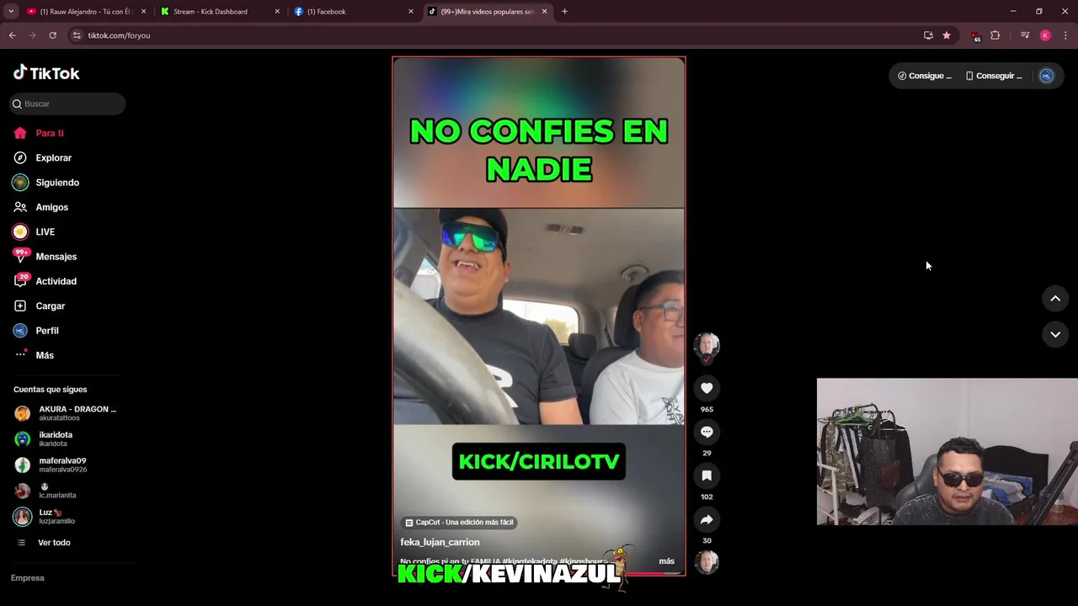Click Conseguir app button
Screen dimensions: 1078x606
click(x=994, y=76)
